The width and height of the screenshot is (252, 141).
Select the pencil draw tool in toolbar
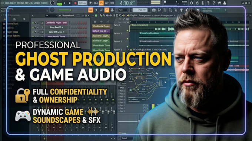(x=107, y=10)
